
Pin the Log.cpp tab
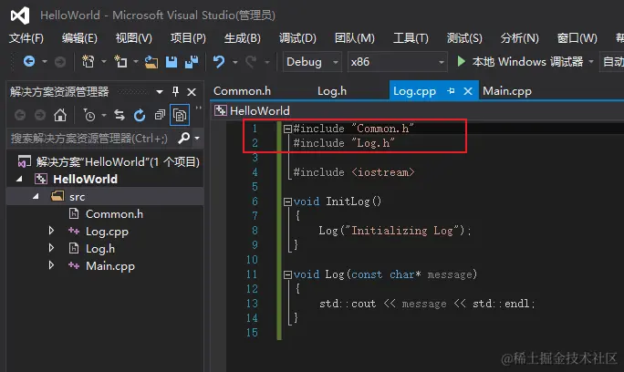point(451,91)
